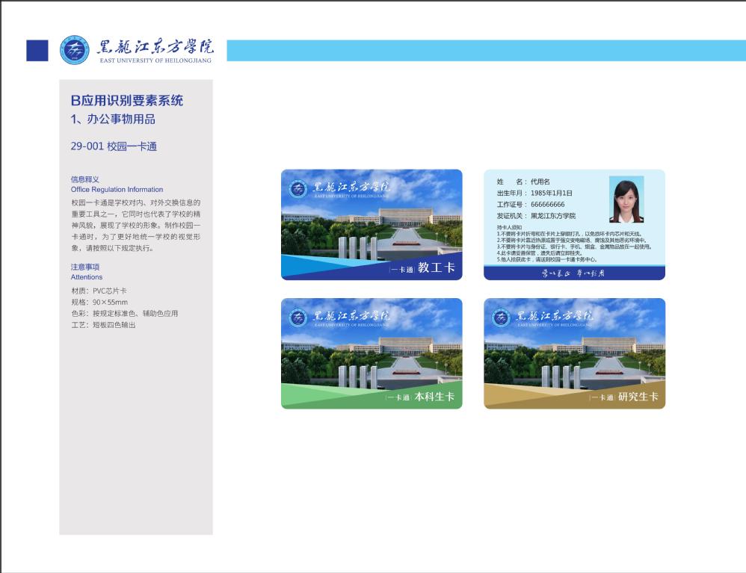Click the name value "代用名" on the card back
The height and width of the screenshot is (573, 746).
coord(540,182)
